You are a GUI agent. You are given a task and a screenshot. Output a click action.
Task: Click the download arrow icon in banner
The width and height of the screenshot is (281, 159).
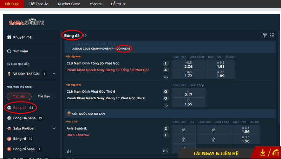click(x=263, y=153)
